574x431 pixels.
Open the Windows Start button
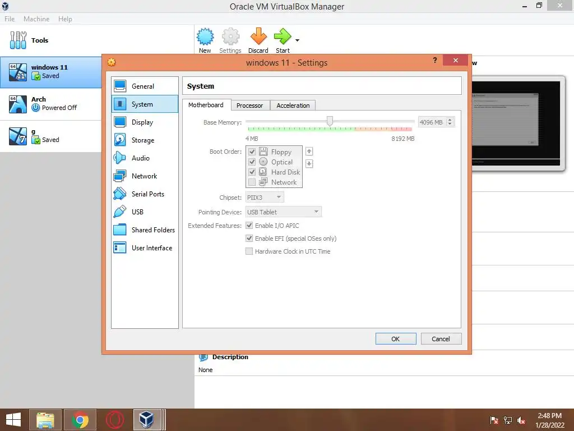13,420
